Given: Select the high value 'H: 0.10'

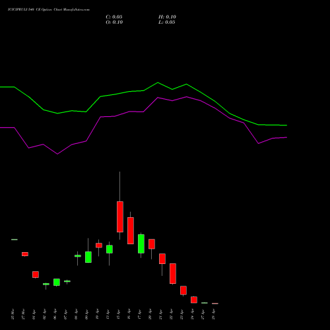Looking at the screenshot, I should tap(167, 17).
